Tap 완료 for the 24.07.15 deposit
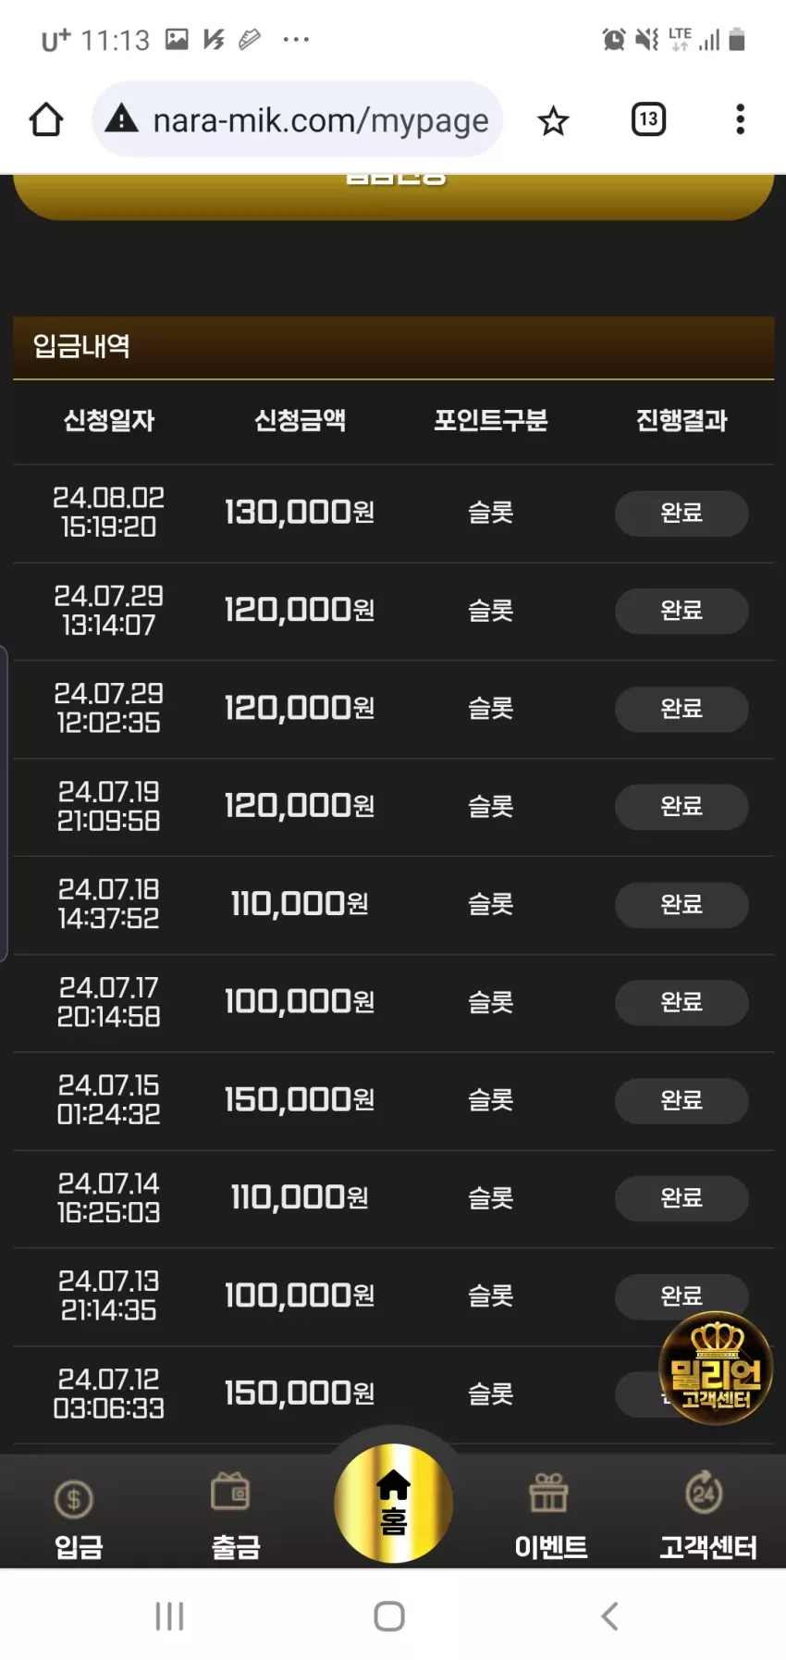This screenshot has width=786, height=1660. pos(682,1100)
